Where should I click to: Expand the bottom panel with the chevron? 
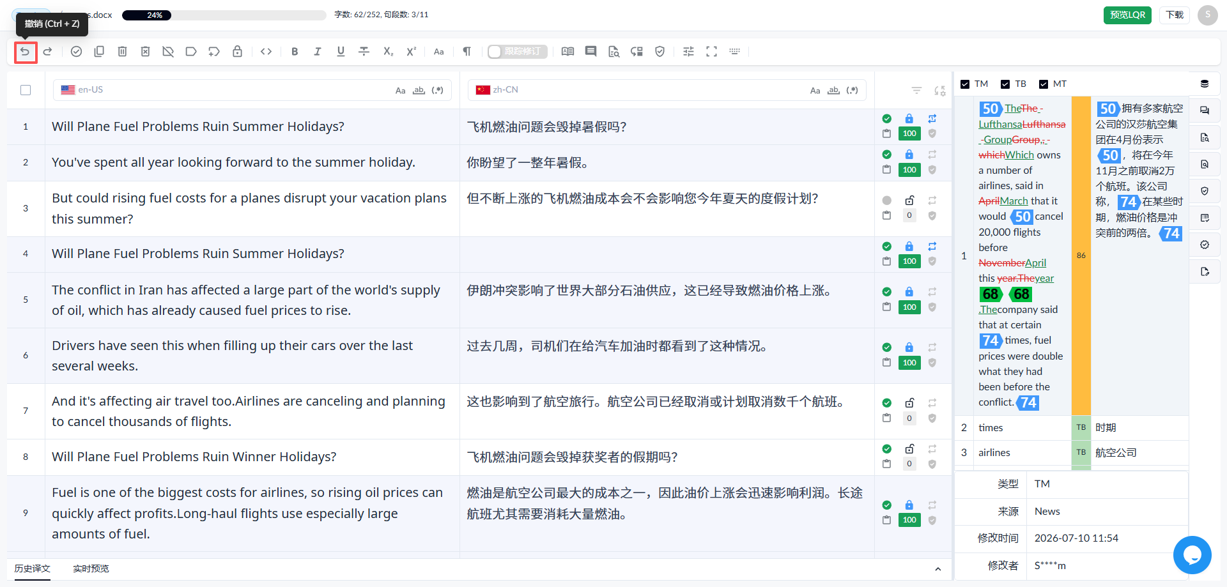pos(938,569)
